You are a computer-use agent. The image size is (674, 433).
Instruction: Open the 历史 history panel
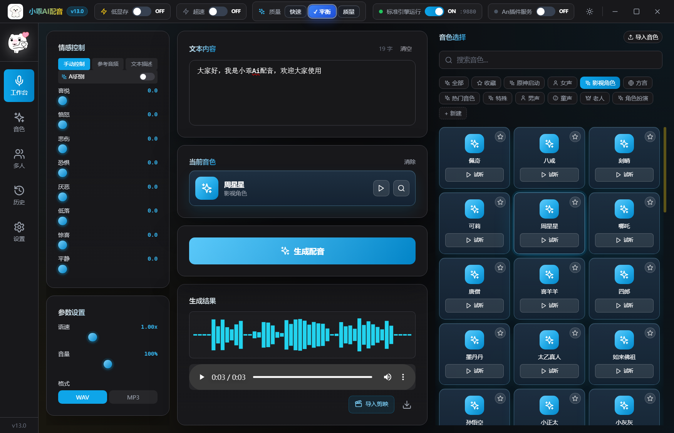click(19, 195)
